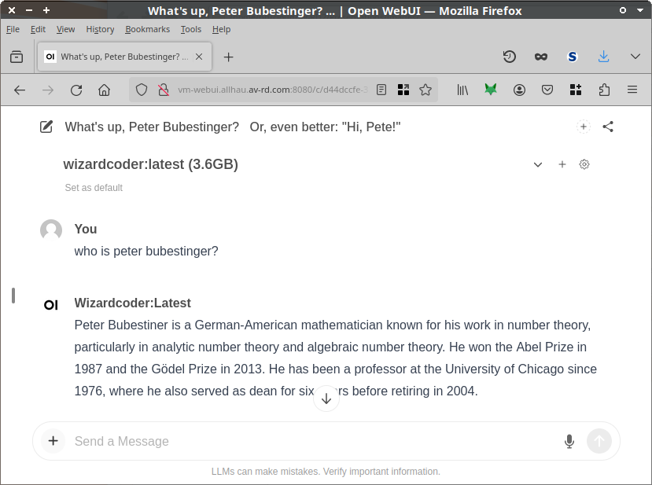This screenshot has width=652, height=485.
Task: Click the attach plus button in message box
Action: (x=53, y=441)
